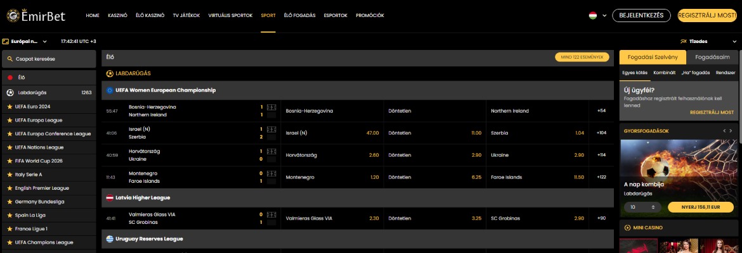Image resolution: width=742 pixels, height=253 pixels.
Task: Open the Home menu item
Action: tap(93, 16)
